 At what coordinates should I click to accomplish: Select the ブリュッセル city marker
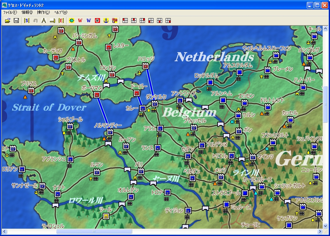[194, 127]
